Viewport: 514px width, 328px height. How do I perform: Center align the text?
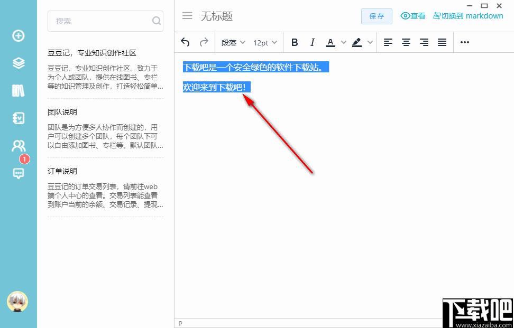tap(406, 42)
